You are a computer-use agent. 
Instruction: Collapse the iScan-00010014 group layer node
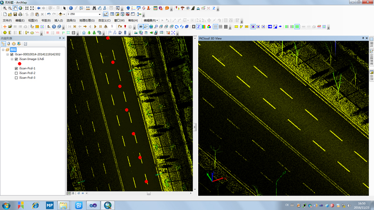(x=7, y=55)
